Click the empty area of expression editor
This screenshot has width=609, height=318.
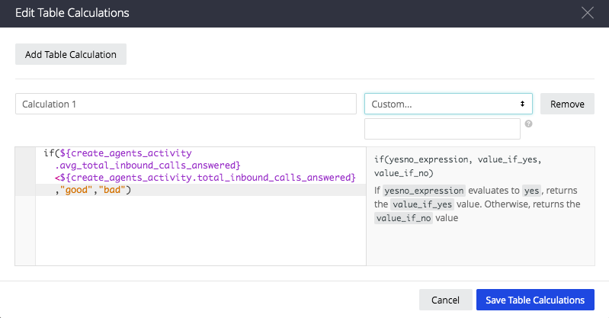pos(200,230)
